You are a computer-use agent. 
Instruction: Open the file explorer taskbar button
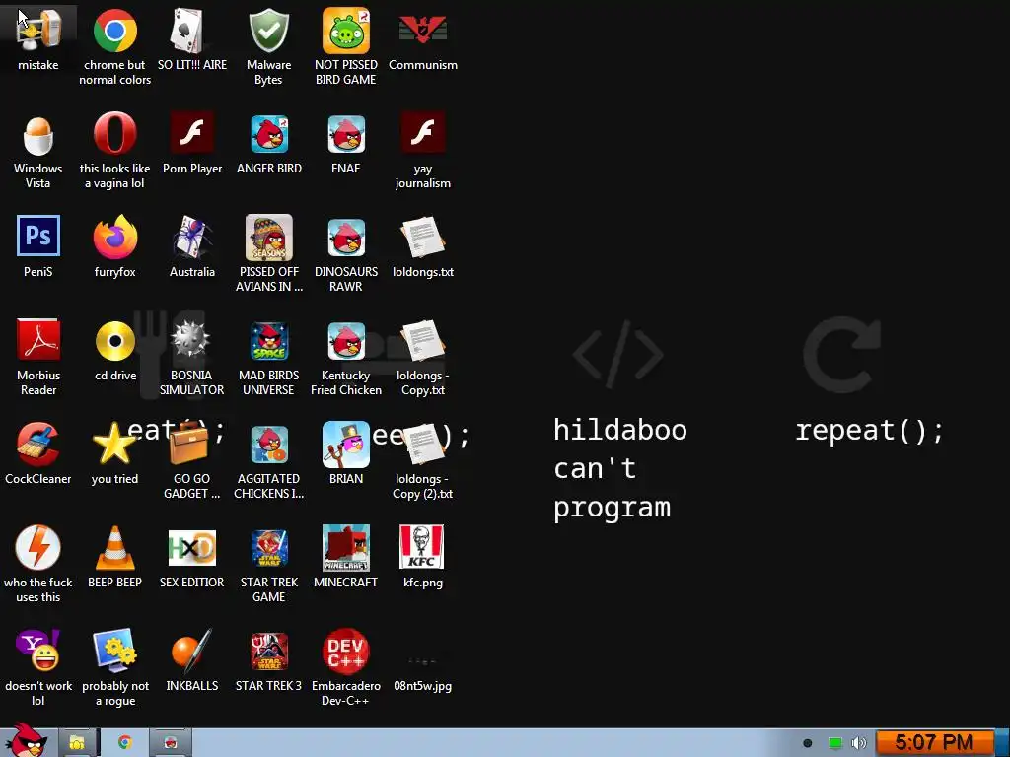pyautogui.click(x=77, y=743)
